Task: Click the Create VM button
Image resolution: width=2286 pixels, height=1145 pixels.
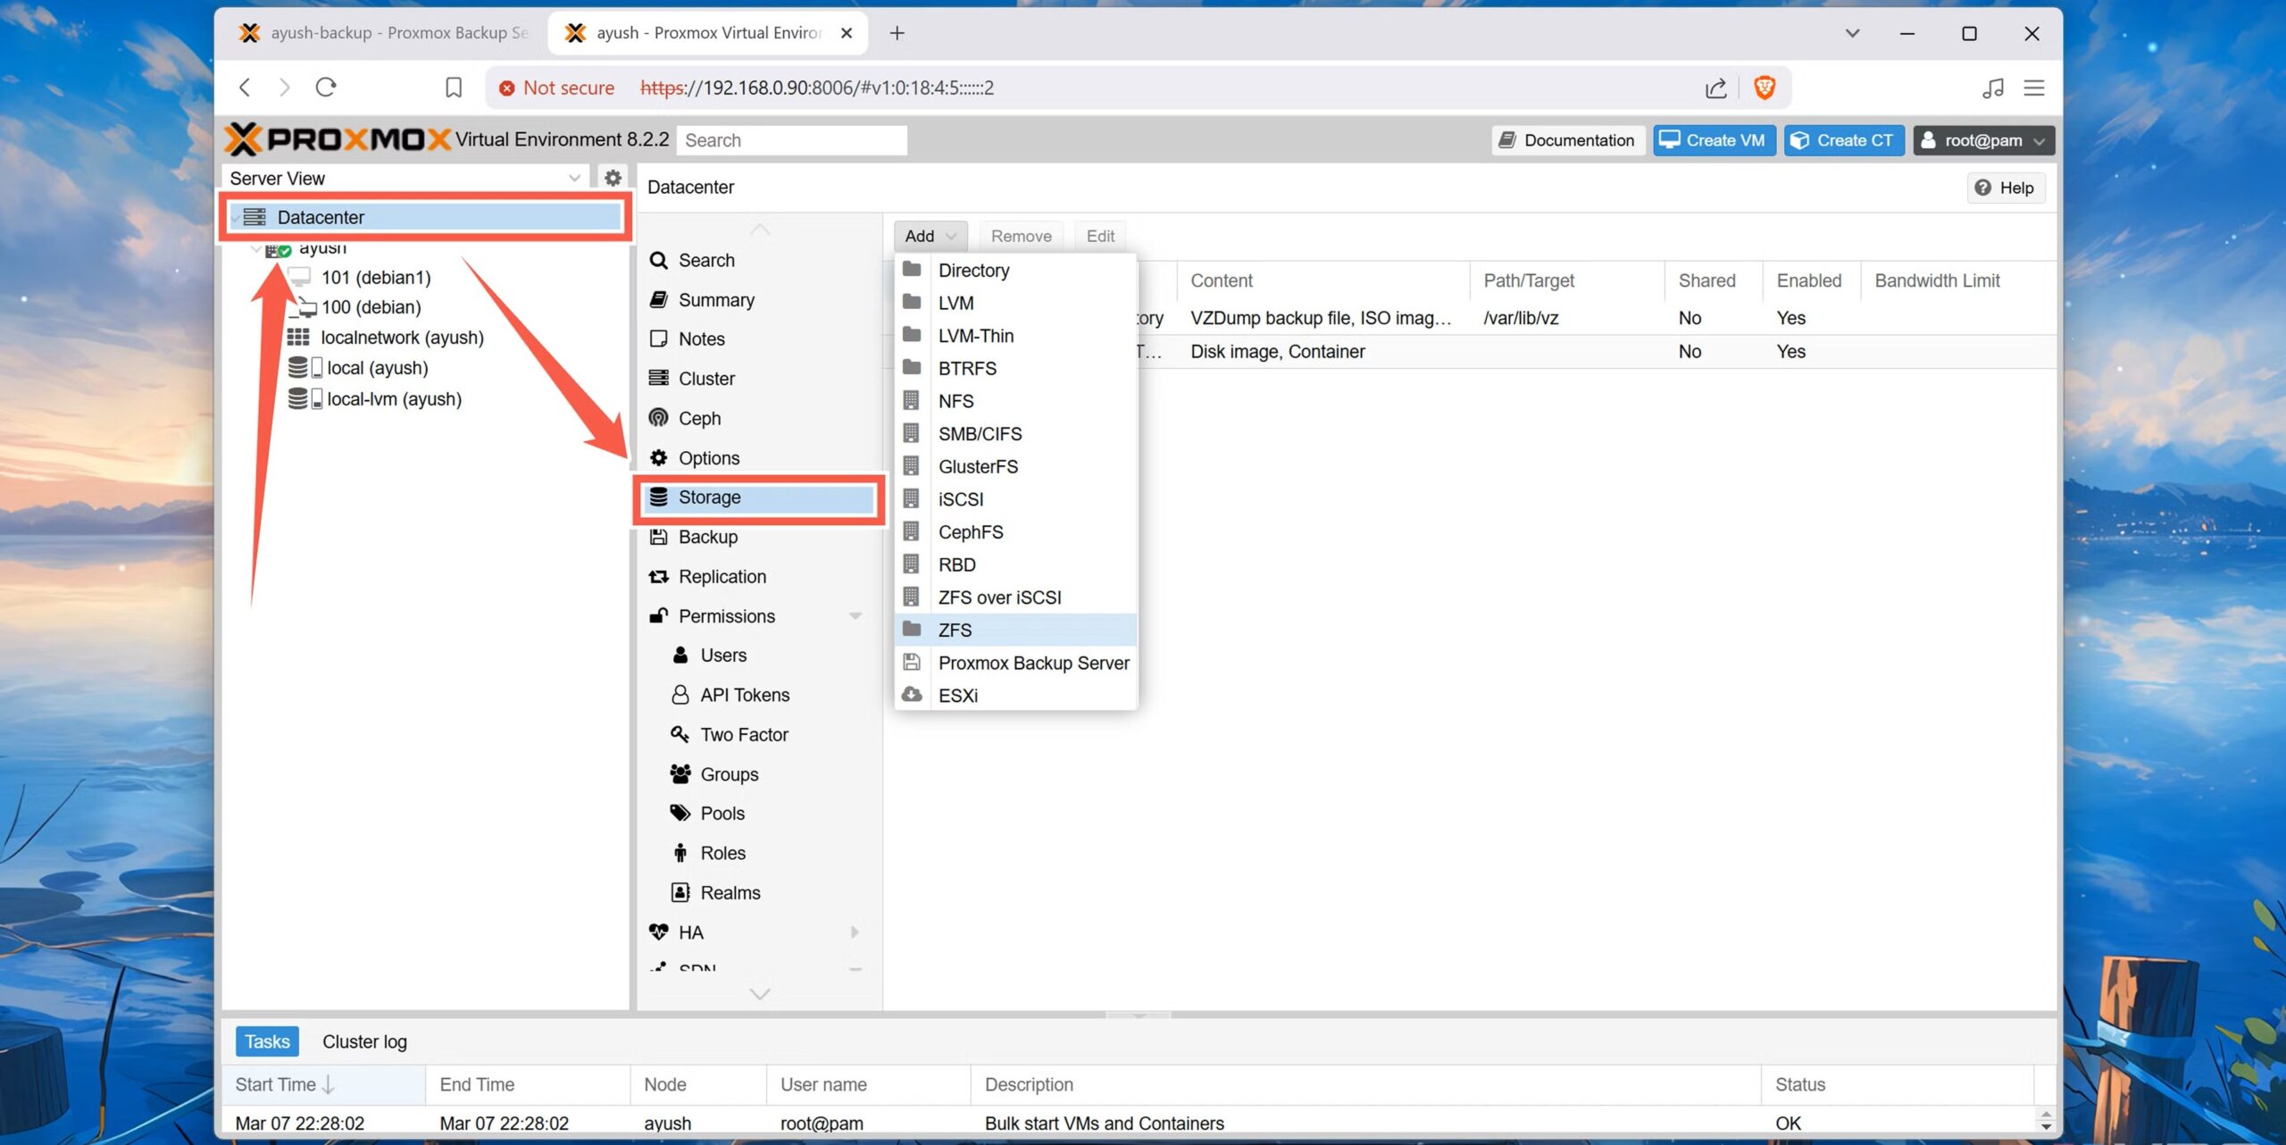Action: pos(1714,140)
